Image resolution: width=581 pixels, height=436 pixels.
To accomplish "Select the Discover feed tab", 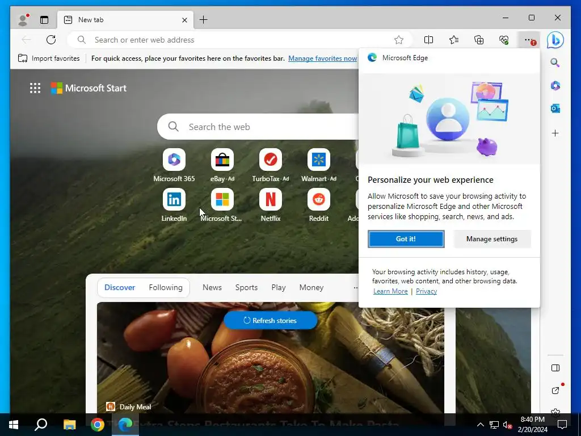I will pos(120,287).
